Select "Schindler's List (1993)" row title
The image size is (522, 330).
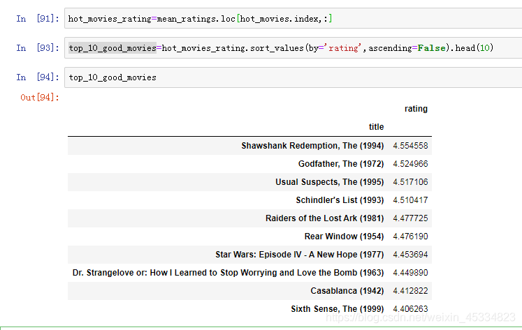[x=340, y=200]
